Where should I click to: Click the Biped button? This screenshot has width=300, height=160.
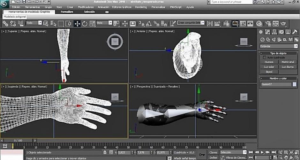coord(269,72)
